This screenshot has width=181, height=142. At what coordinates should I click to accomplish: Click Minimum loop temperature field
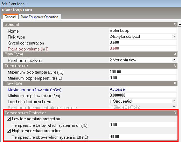[143, 78]
